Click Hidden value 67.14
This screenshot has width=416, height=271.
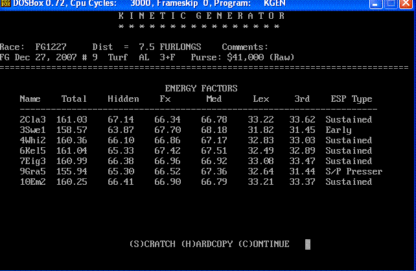click(121, 119)
